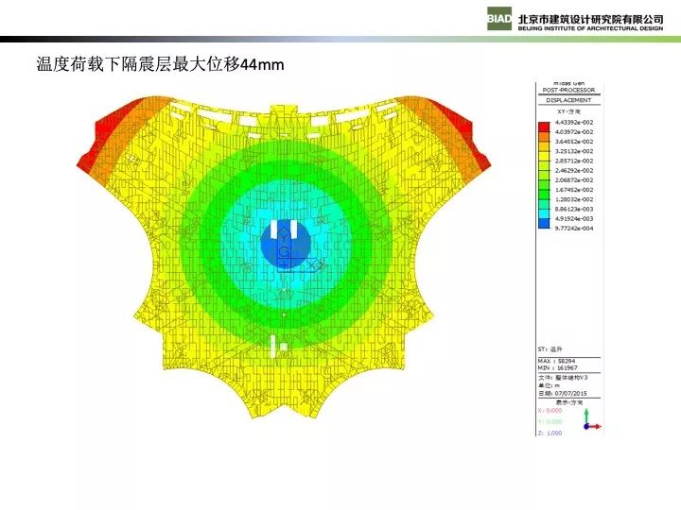Click the legend value 2.06872e-002
This screenshot has height=510, width=681.
coord(574,180)
